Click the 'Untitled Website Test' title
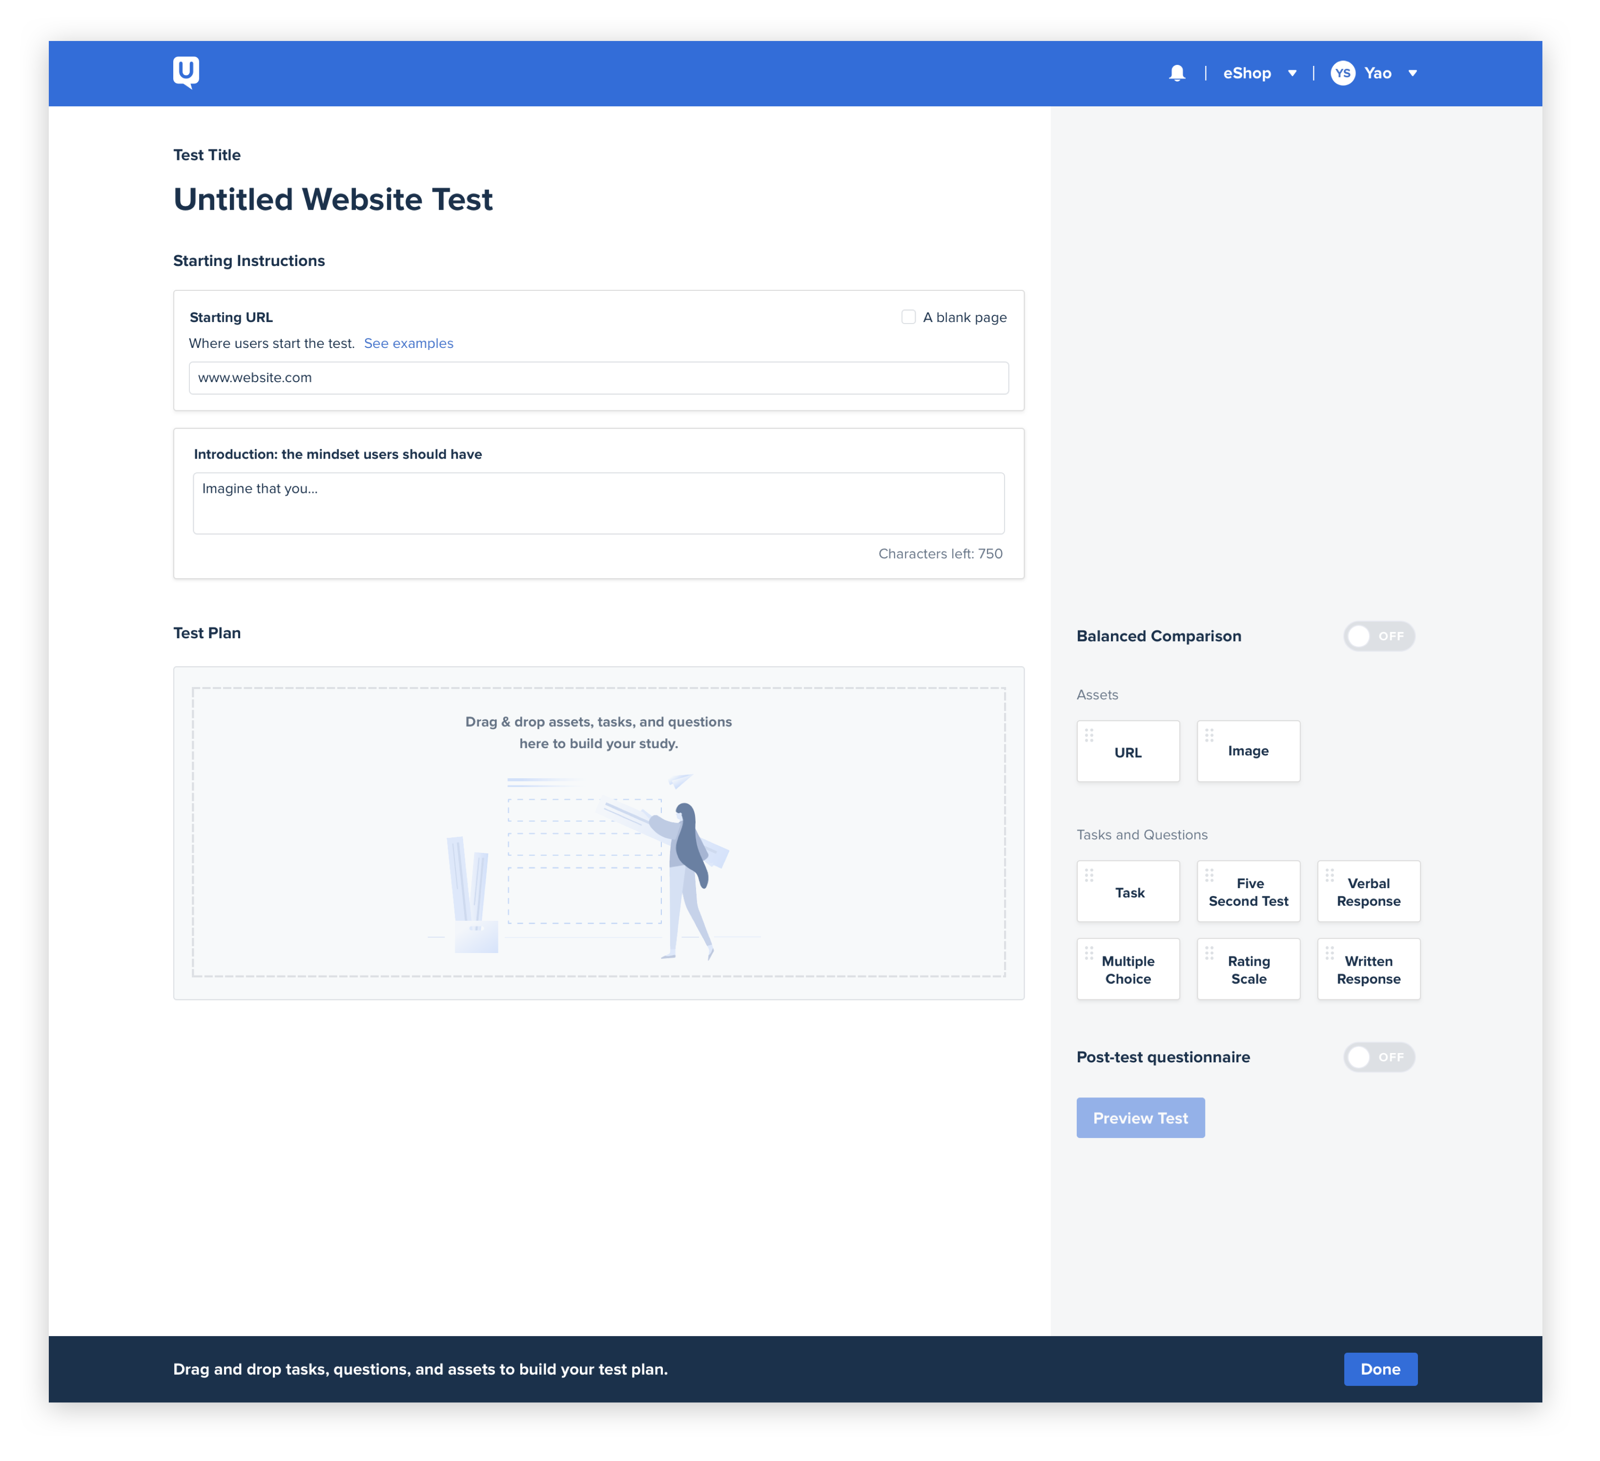This screenshot has height=1461, width=1600. coord(332,199)
